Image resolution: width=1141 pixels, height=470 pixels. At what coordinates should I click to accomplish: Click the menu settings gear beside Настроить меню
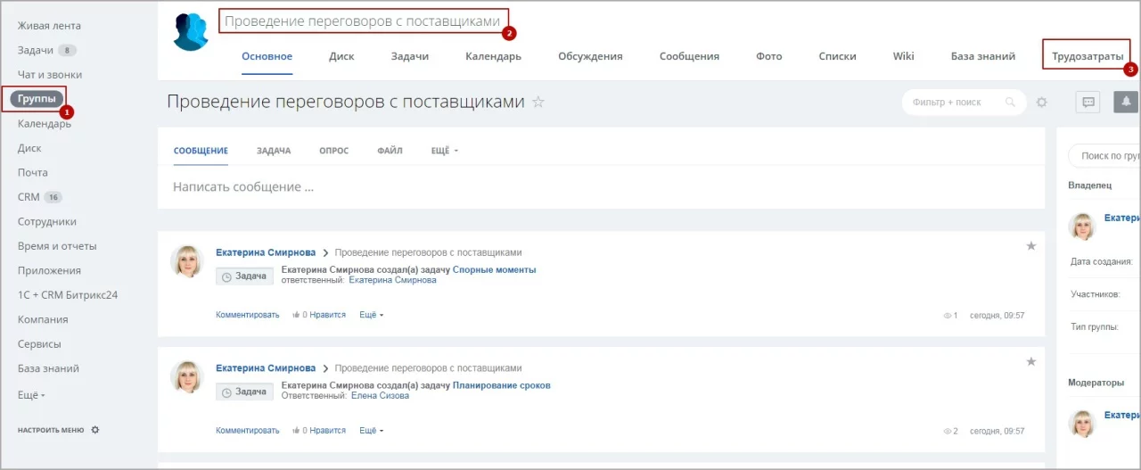[95, 430]
